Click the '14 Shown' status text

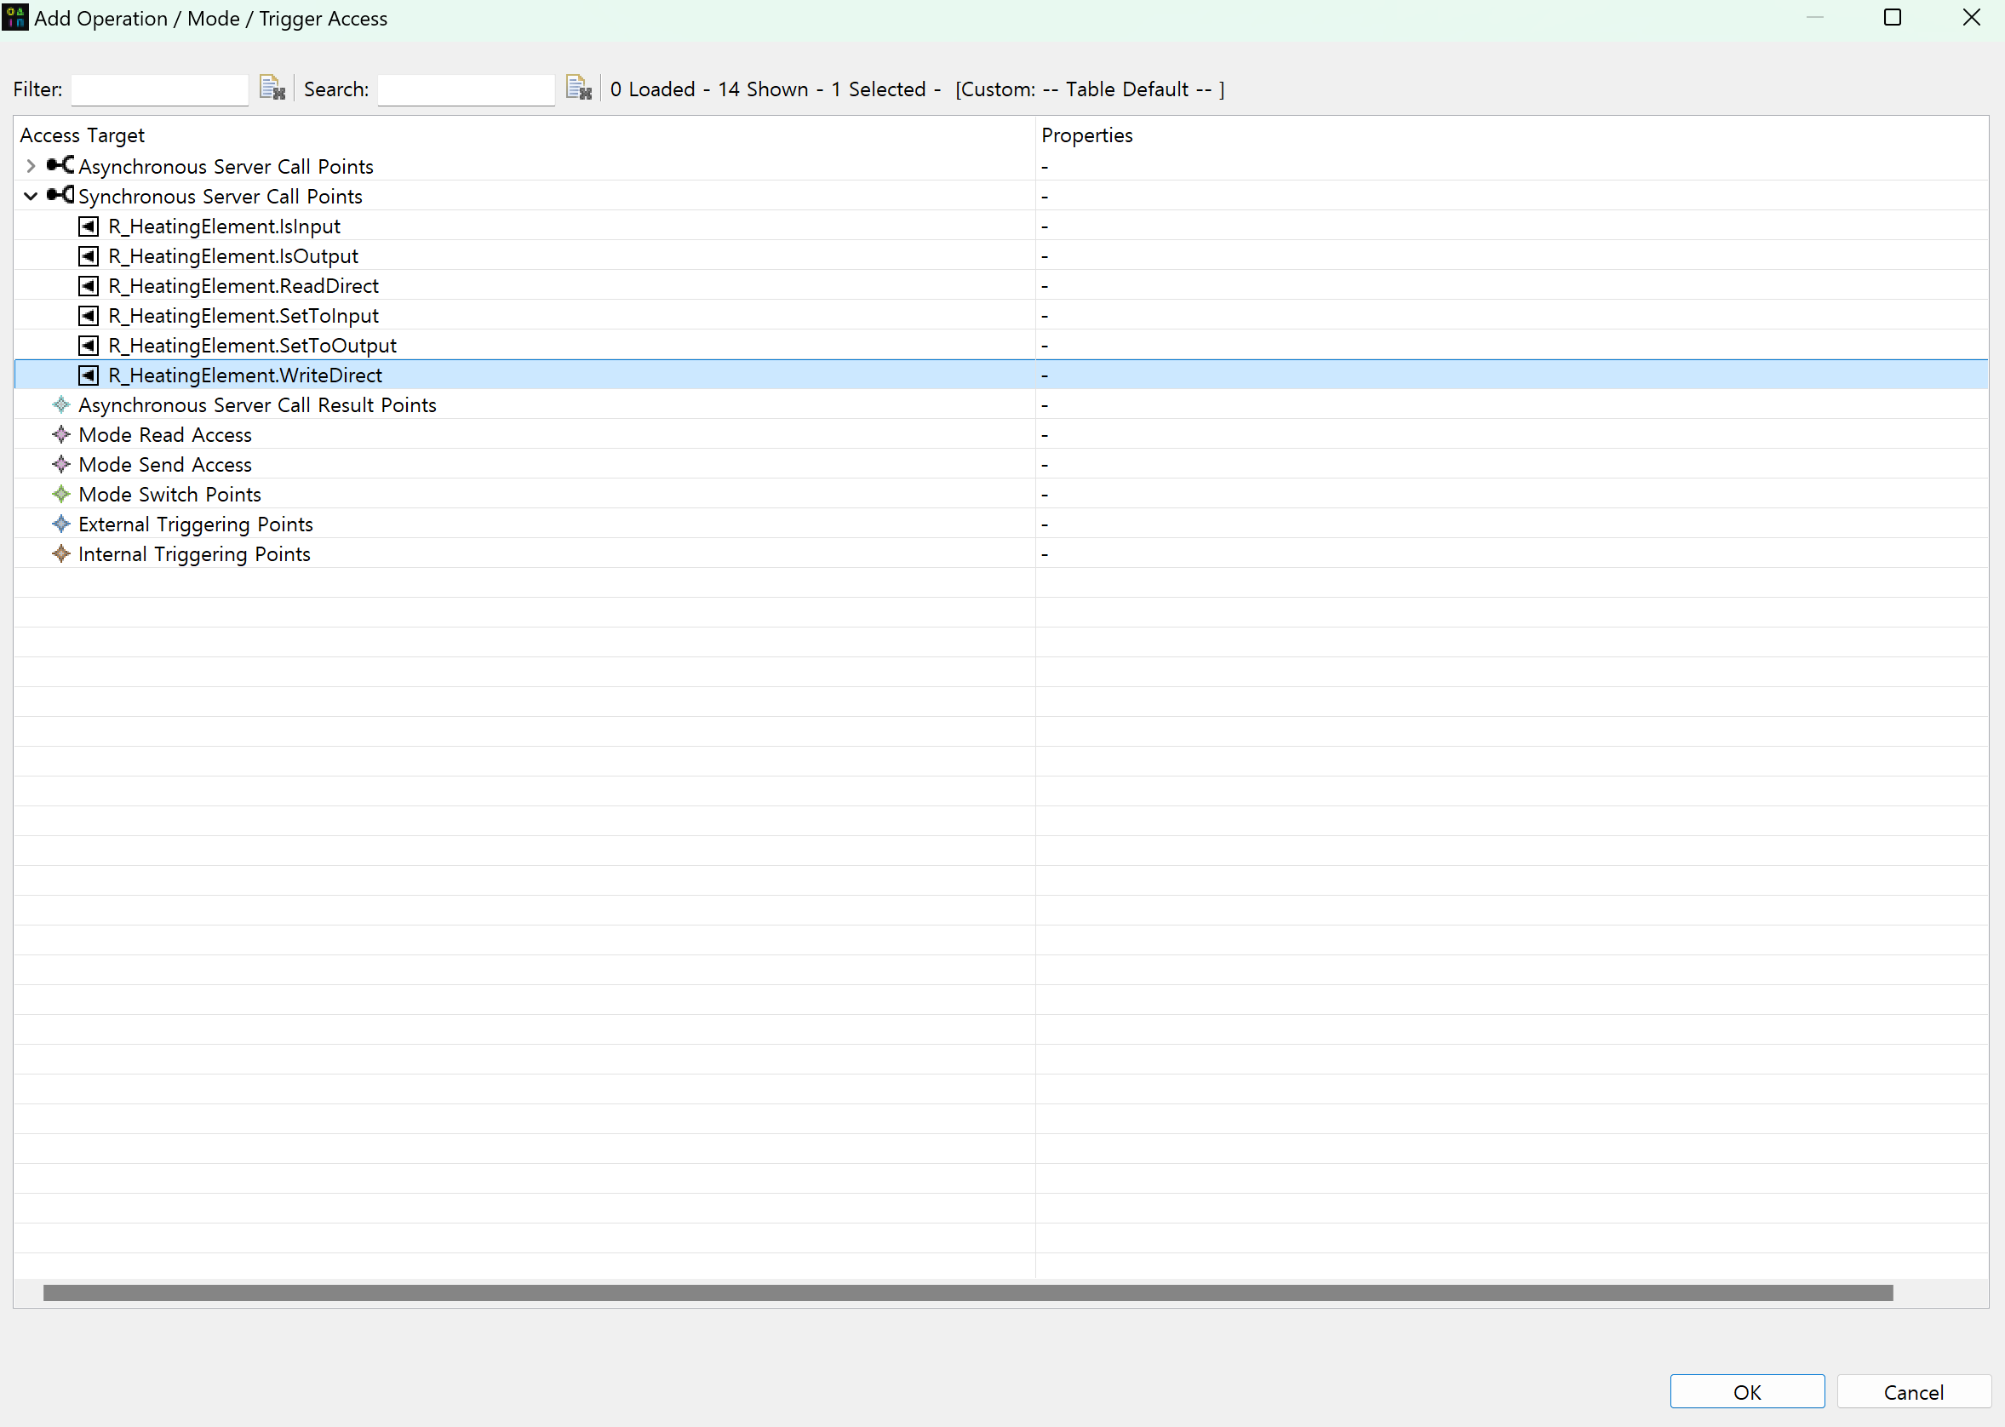click(x=763, y=89)
